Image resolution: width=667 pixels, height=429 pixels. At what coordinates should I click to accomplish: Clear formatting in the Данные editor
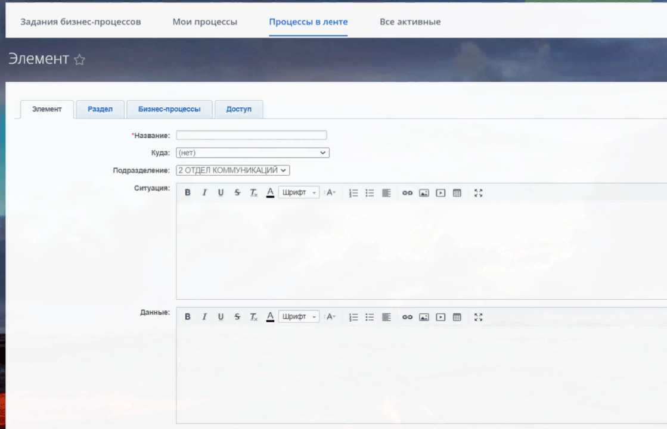[253, 317]
